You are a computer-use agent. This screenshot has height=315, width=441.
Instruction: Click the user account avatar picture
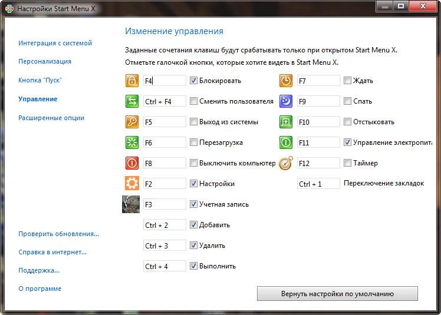pos(131,204)
